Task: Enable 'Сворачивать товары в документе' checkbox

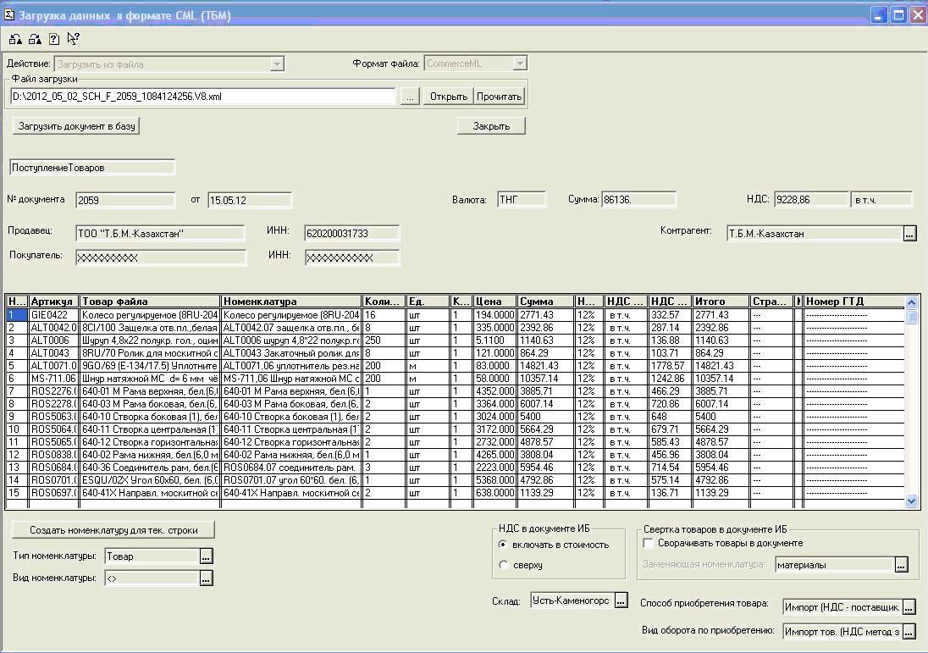Action: click(x=649, y=543)
